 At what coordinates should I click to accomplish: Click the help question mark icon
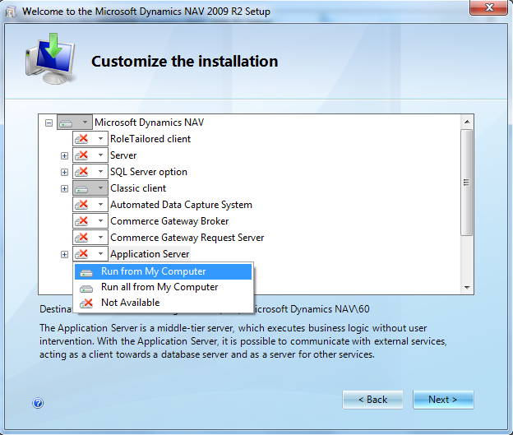[x=38, y=403]
